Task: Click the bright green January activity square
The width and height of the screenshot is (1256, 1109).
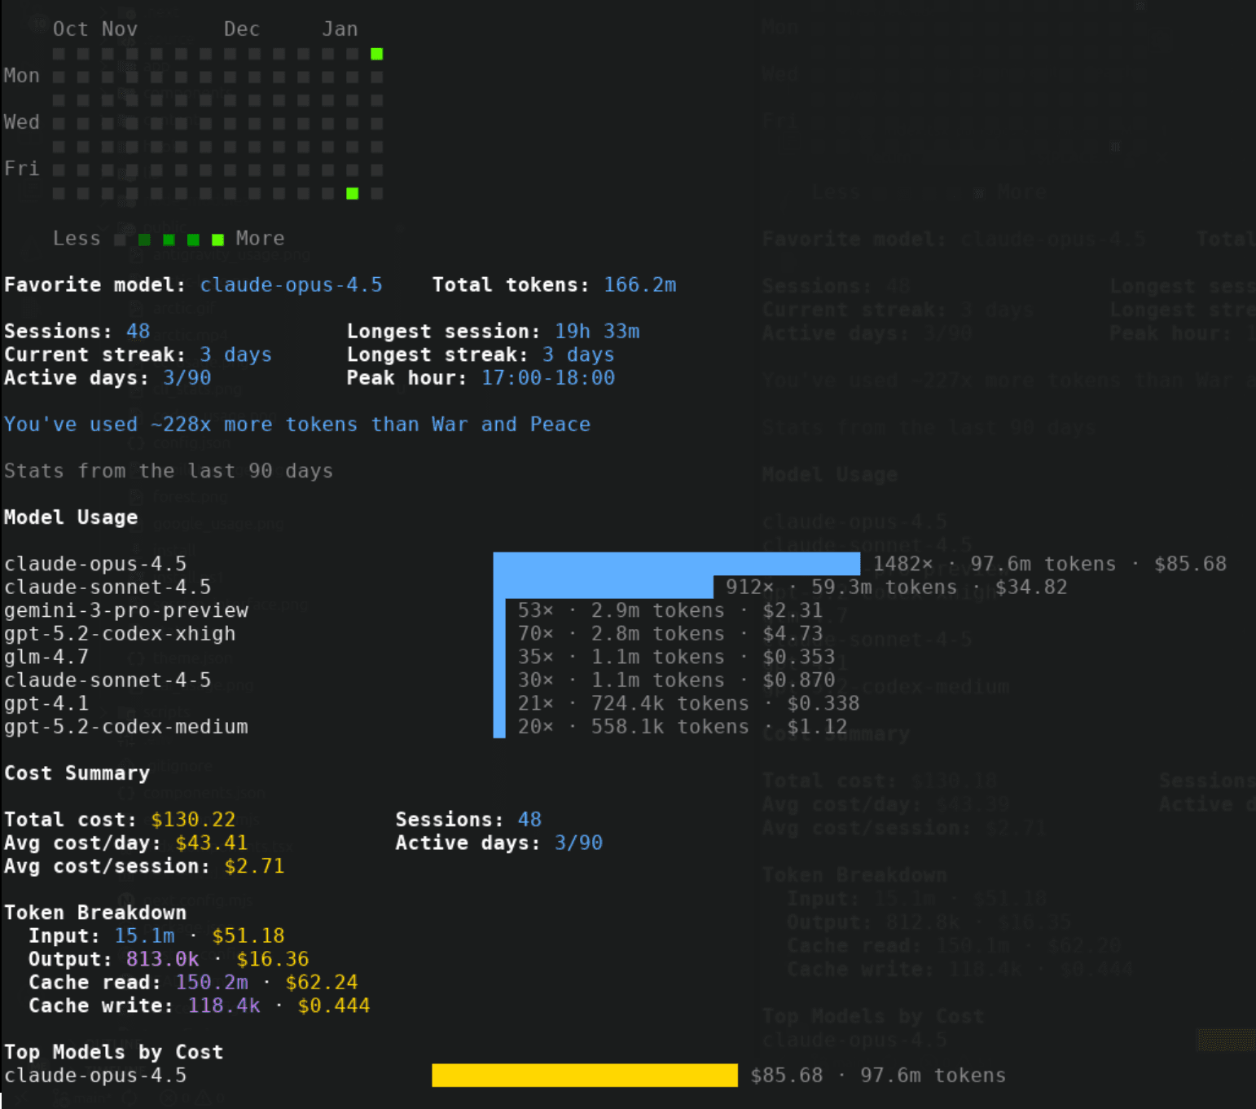Action: pyautogui.click(x=376, y=54)
